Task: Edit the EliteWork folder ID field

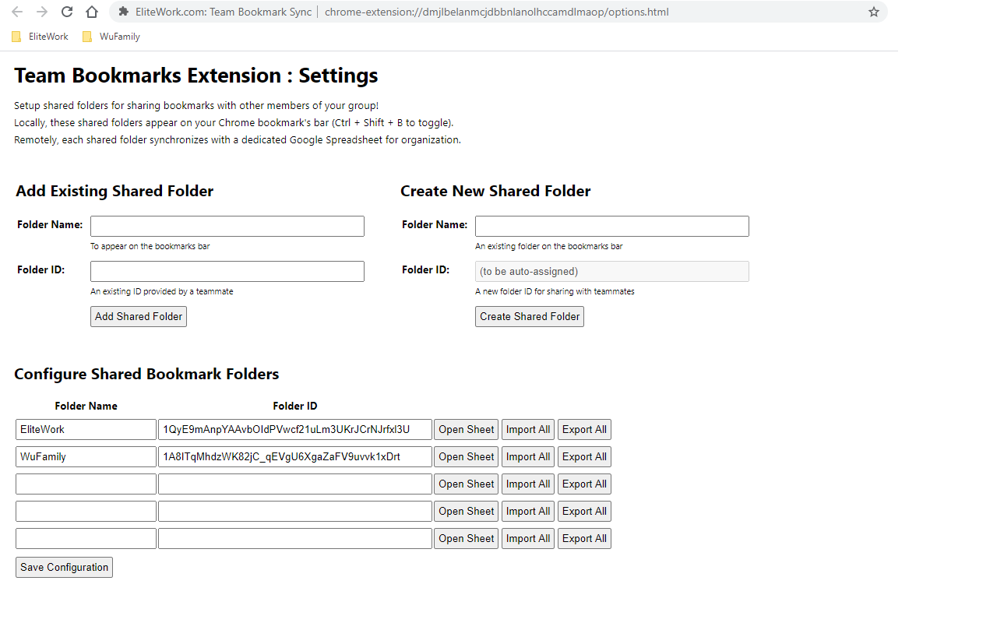Action: click(x=295, y=429)
